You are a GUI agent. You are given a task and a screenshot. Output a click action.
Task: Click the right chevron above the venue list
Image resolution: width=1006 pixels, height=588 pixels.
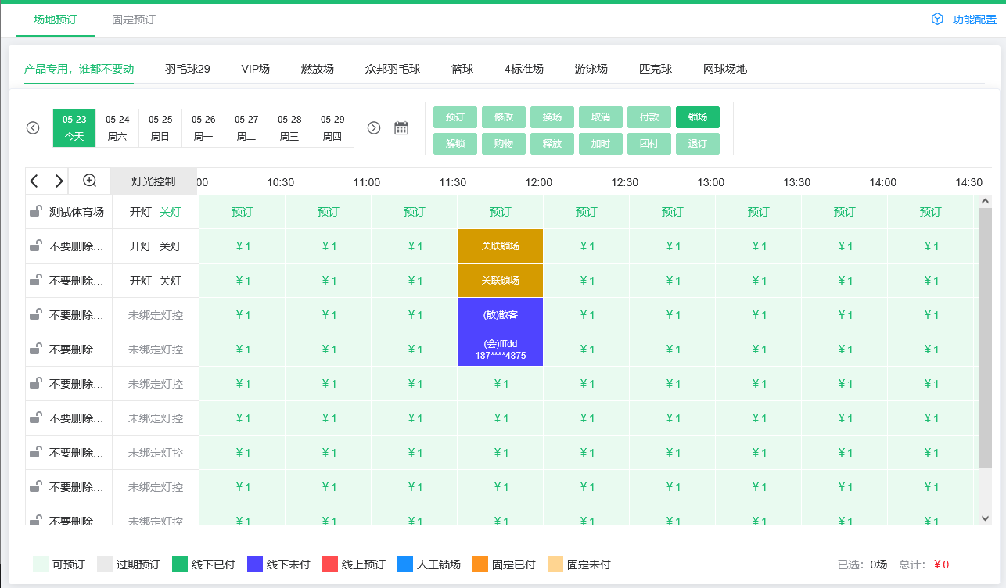[59, 181]
